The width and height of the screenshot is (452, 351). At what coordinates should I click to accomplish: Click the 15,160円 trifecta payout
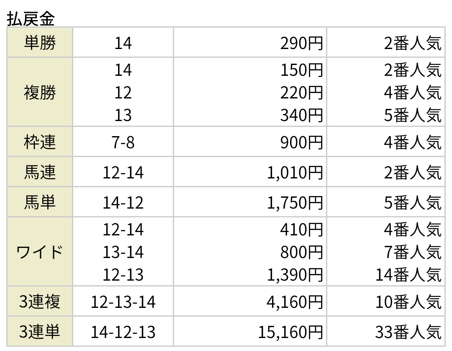click(290, 332)
